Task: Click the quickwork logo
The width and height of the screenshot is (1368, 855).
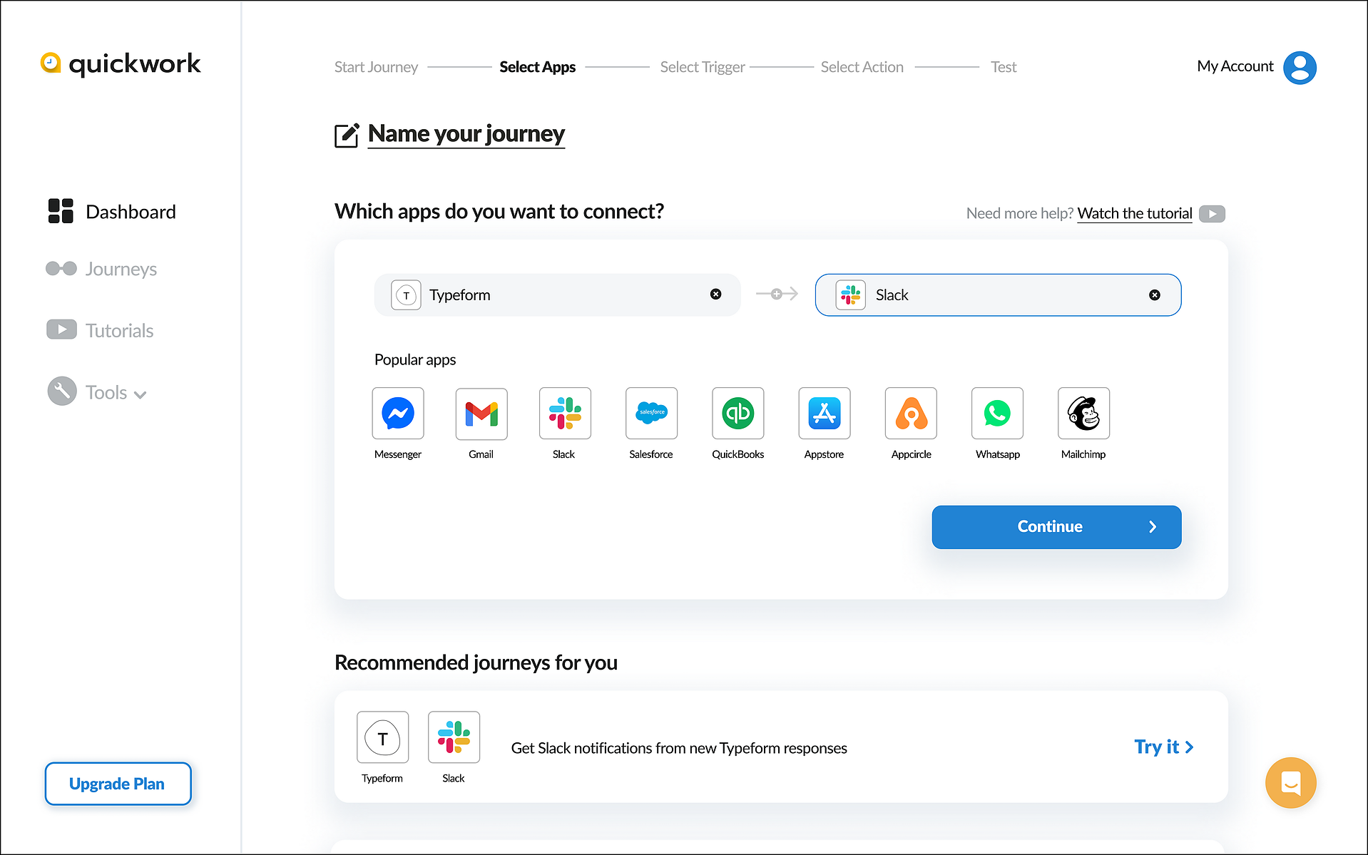Action: (121, 63)
